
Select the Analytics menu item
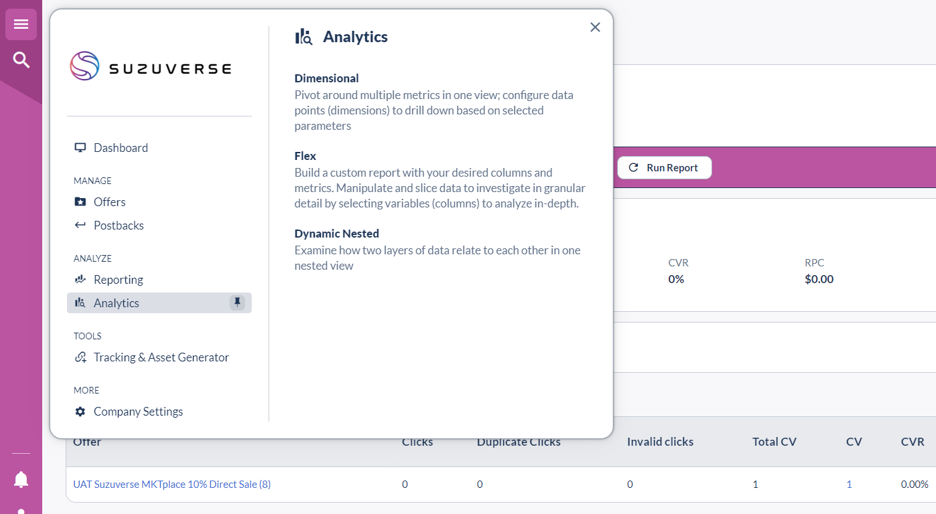pos(117,303)
